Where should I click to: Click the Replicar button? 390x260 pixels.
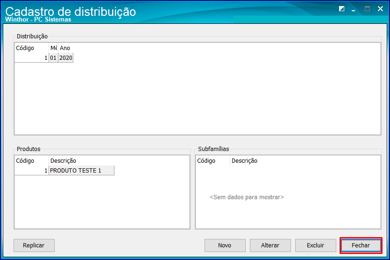[34, 246]
